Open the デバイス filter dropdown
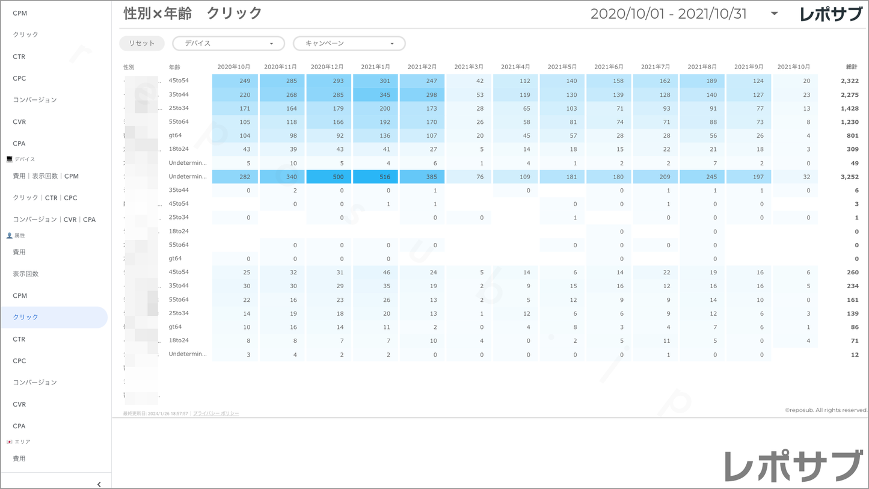Screen dimensions: 869x489 [x=229, y=43]
